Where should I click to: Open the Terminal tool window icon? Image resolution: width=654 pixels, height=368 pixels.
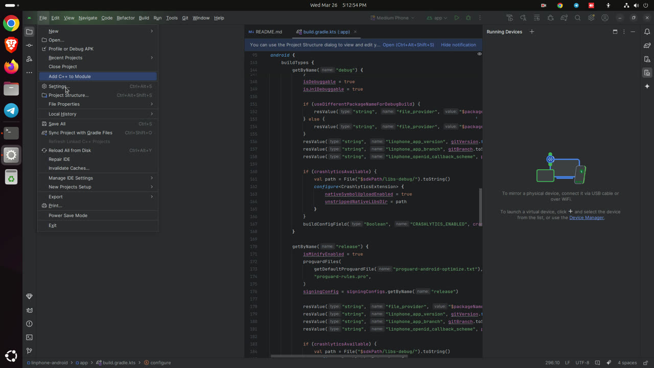(29, 337)
